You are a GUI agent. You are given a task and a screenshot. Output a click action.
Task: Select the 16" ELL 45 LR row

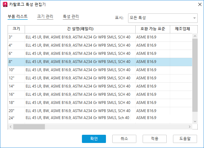pyautogui.click(x=78, y=94)
